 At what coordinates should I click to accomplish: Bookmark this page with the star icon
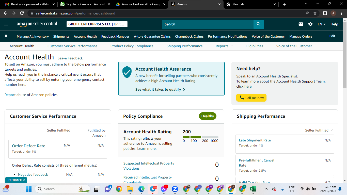(x=315, y=13)
